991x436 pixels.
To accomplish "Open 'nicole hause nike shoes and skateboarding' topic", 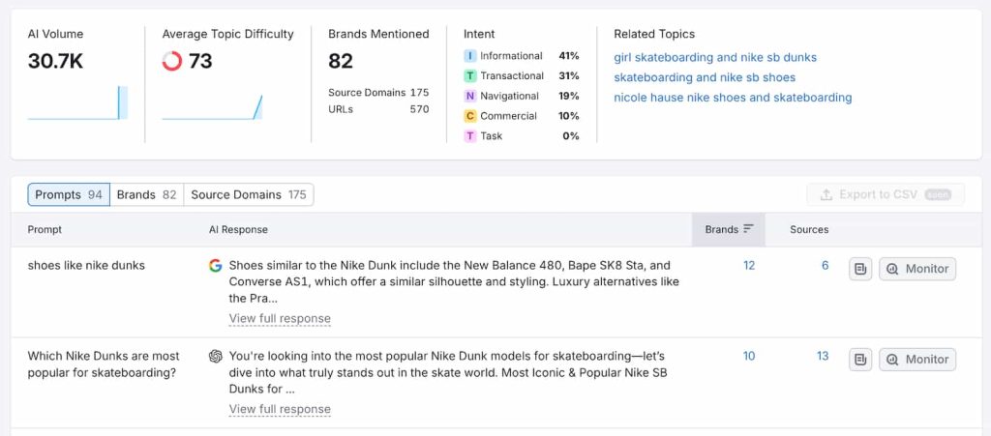I will [x=734, y=98].
